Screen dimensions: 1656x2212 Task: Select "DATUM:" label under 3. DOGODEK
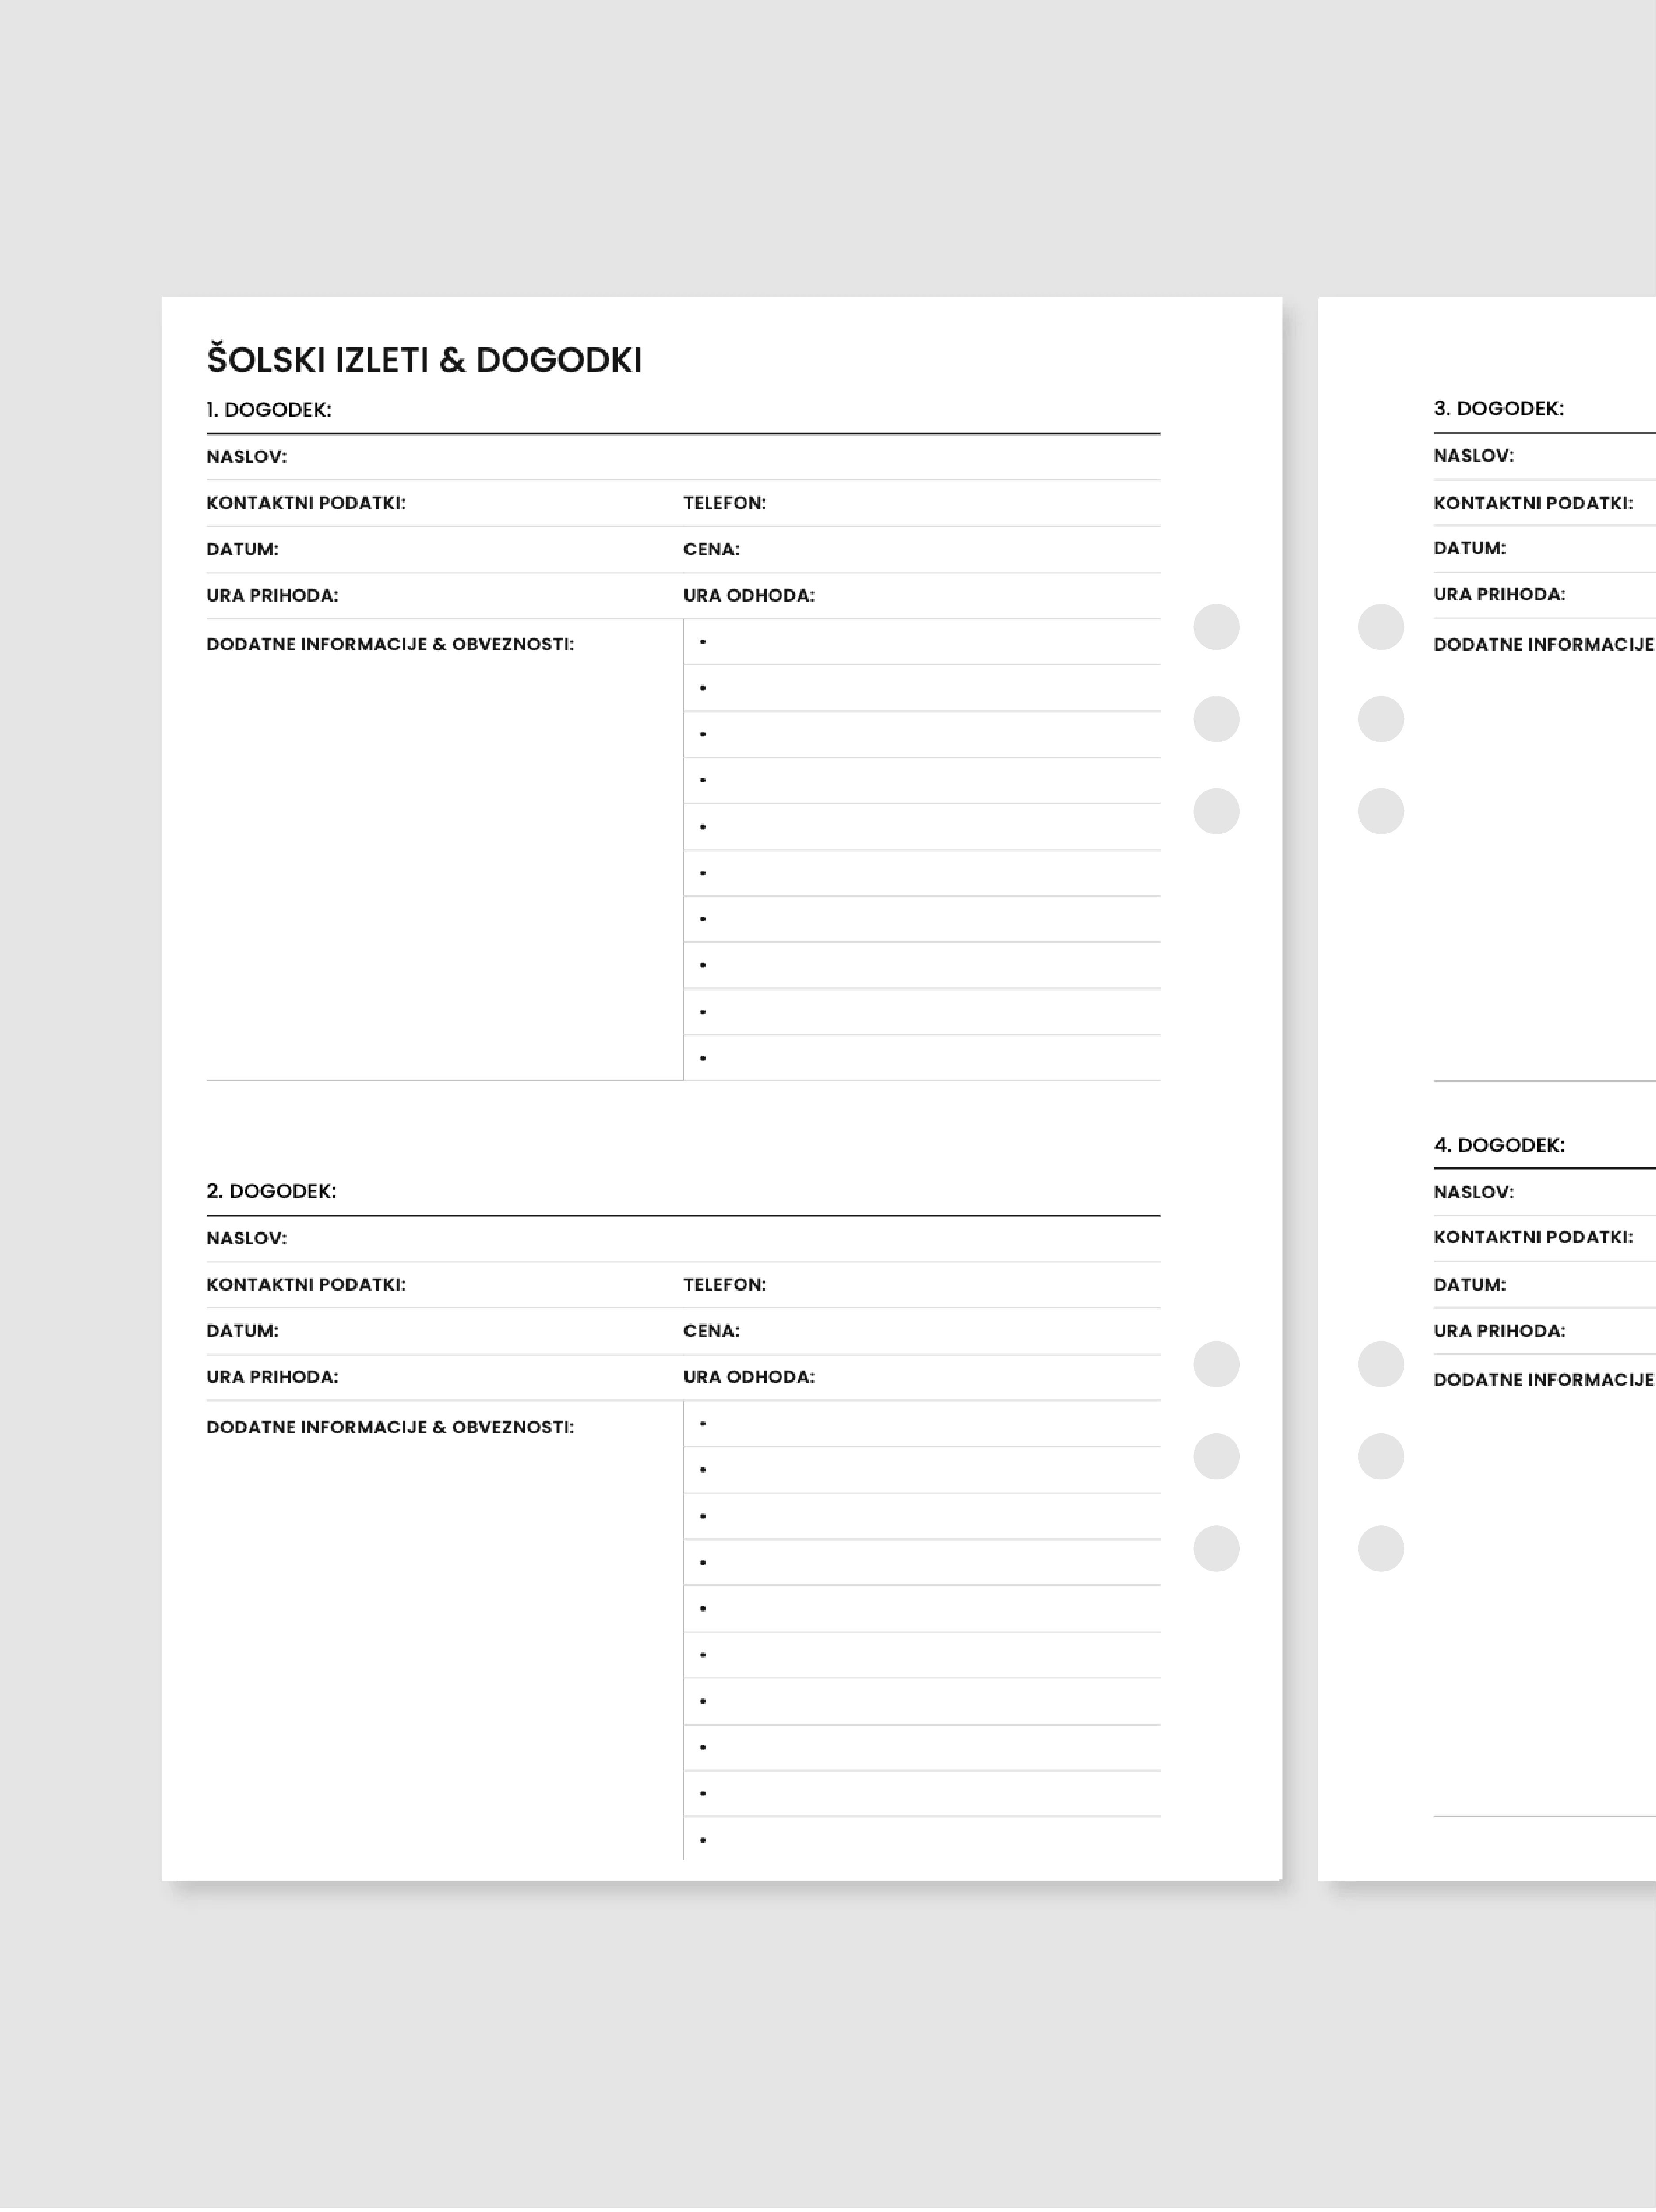click(x=1470, y=548)
